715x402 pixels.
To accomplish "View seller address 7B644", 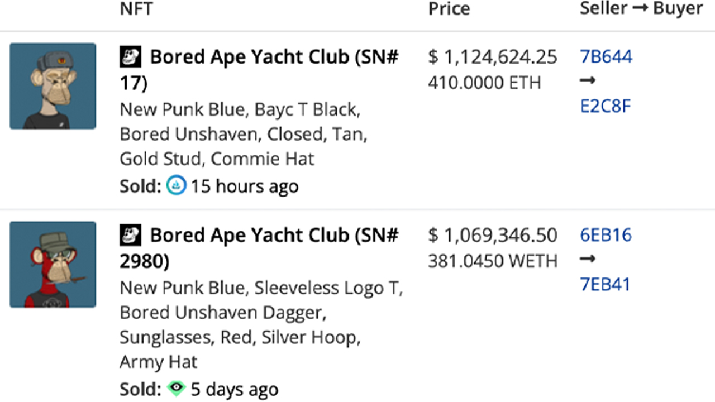I will 606,57.
